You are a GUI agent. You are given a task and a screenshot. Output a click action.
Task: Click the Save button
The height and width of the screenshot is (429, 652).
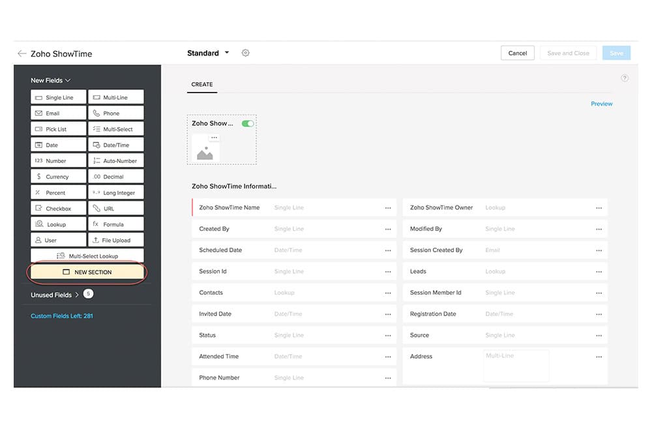pyautogui.click(x=616, y=53)
